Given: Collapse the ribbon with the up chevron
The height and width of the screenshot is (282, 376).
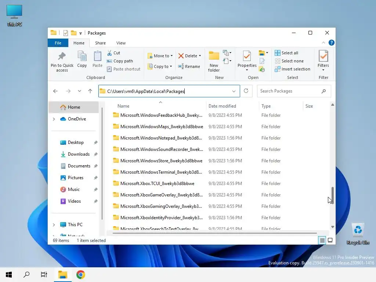Looking at the screenshot, I should tap(323, 43).
